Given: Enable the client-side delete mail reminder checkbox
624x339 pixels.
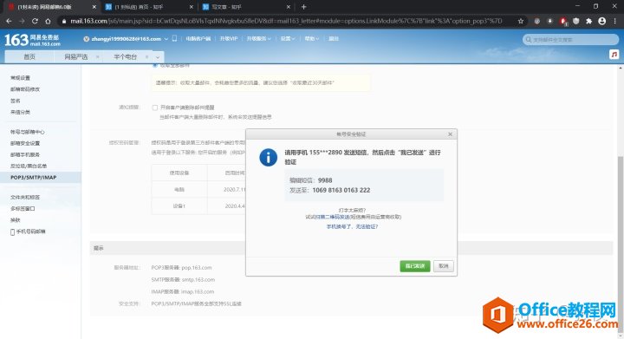Looking at the screenshot, I should (x=155, y=108).
